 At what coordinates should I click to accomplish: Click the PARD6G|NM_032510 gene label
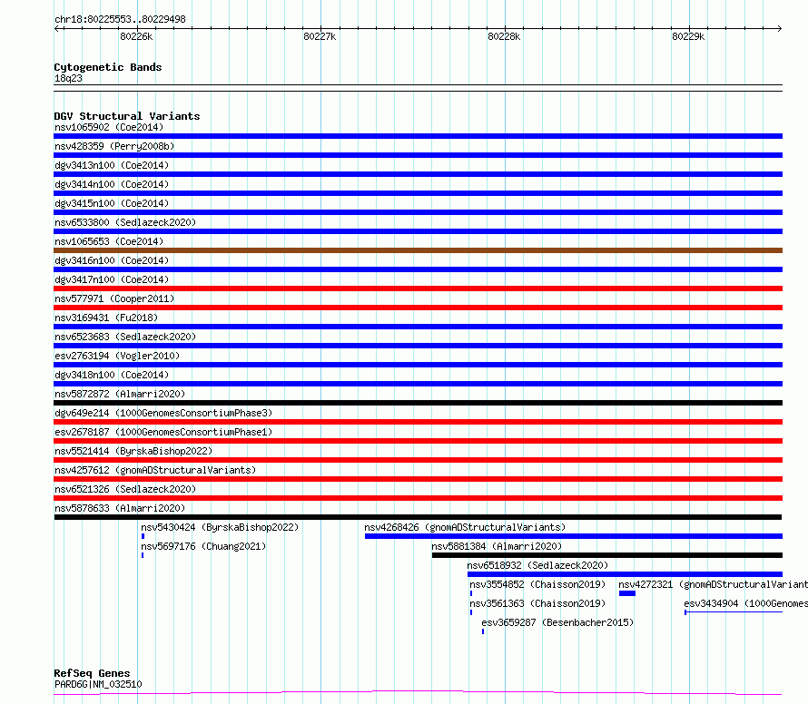point(98,684)
